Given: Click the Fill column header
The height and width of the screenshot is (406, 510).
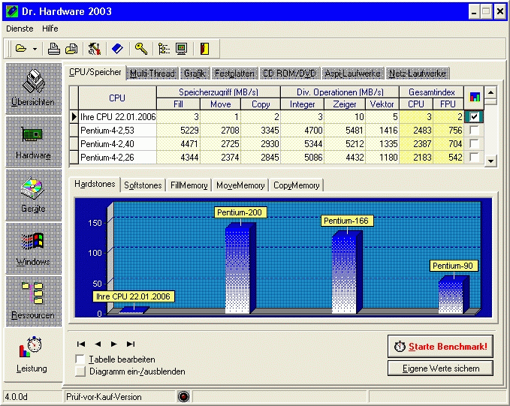Looking at the screenshot, I should 178,104.
